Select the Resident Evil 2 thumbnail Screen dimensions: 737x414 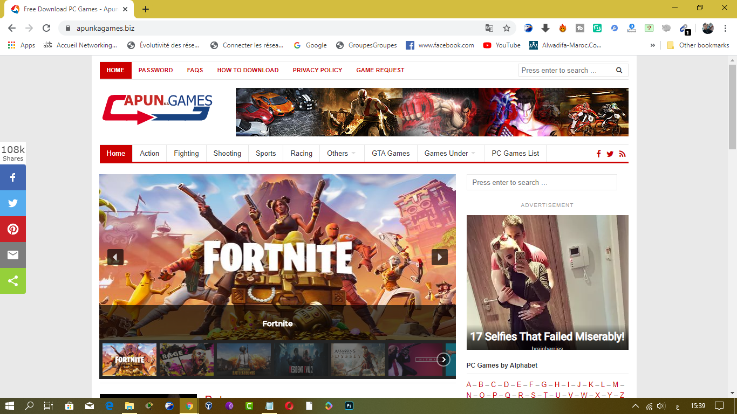(301, 360)
